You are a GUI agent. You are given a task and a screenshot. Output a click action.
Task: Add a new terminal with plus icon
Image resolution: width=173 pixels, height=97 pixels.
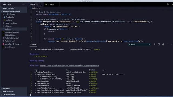pos(154,44)
